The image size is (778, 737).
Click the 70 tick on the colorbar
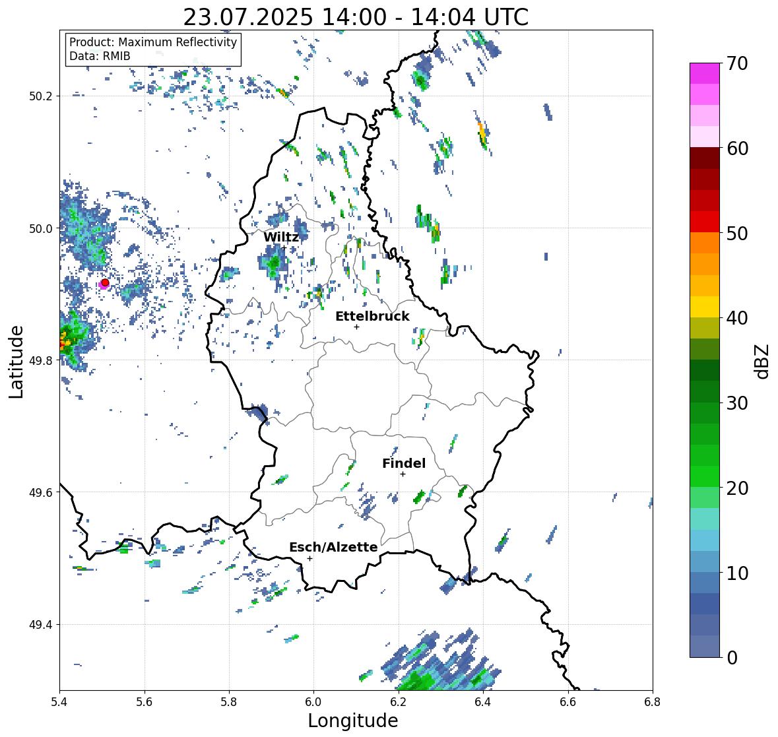click(737, 63)
